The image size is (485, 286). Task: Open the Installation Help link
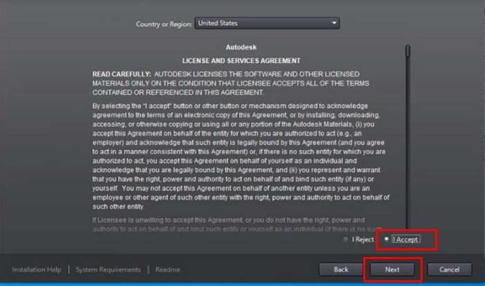37,269
